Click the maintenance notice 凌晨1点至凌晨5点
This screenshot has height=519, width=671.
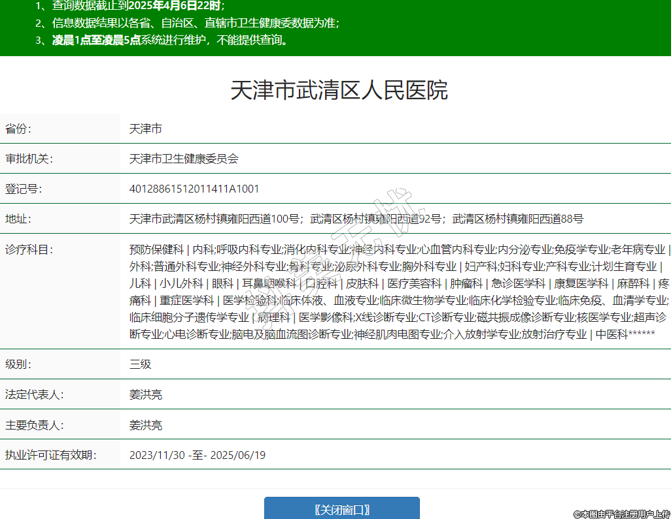(97, 40)
